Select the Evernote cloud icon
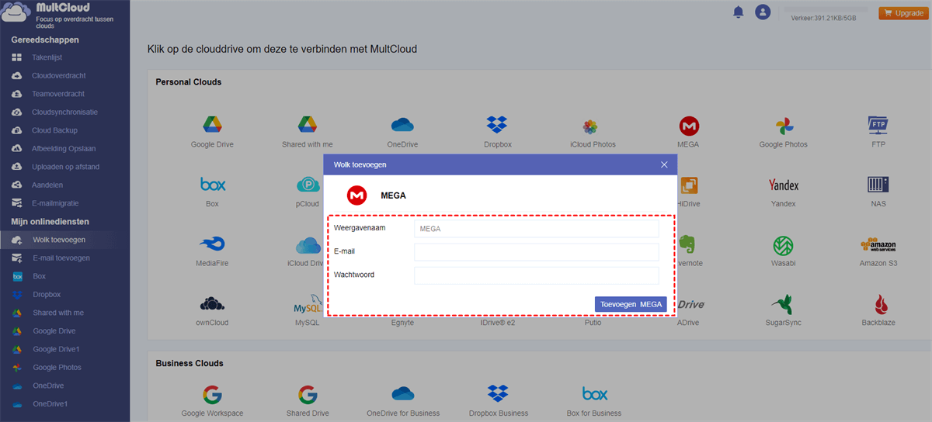Viewport: 932px width, 422px height. click(687, 245)
